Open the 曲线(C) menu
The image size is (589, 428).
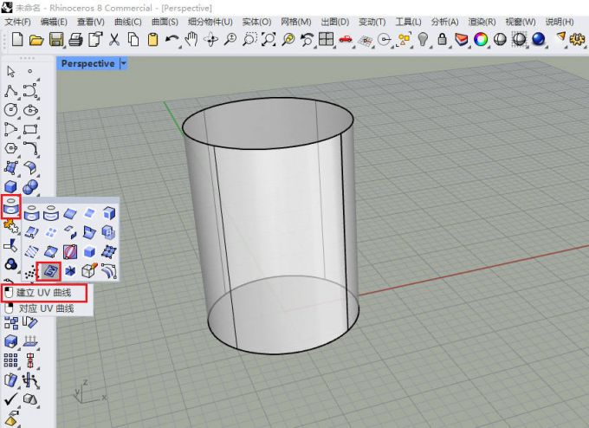pyautogui.click(x=127, y=23)
